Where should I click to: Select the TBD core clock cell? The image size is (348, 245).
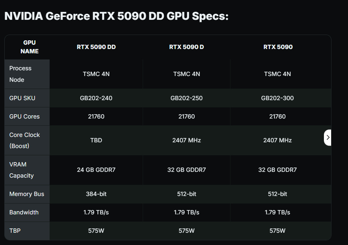pos(96,140)
